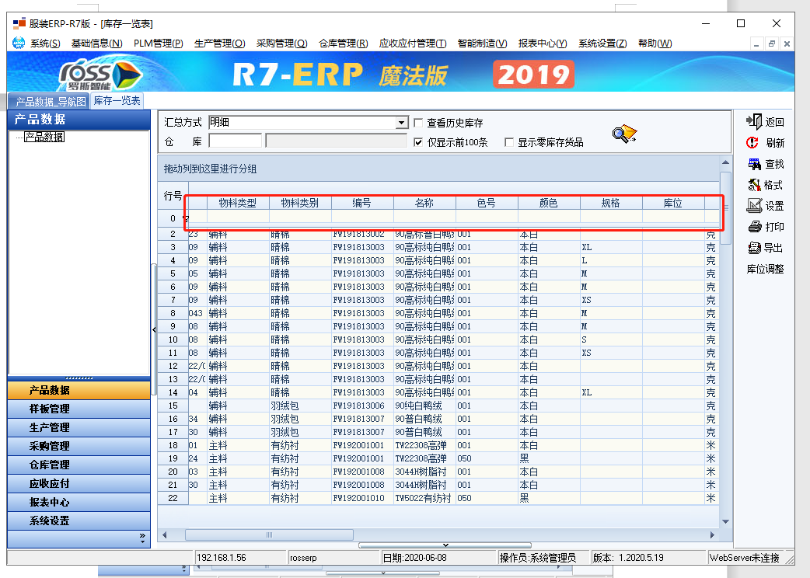Open 智能制造(V) menu
Image resolution: width=810 pixels, height=578 pixels.
tap(482, 44)
